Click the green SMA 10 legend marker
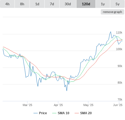The height and width of the screenshot is (120, 125). (x=54, y=113)
